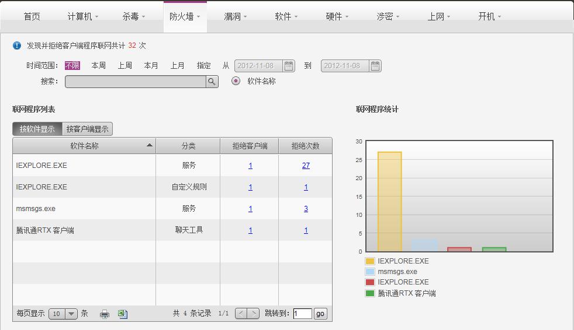The height and width of the screenshot is (330, 574).
Task: Focus the search input field
Action: [x=136, y=82]
